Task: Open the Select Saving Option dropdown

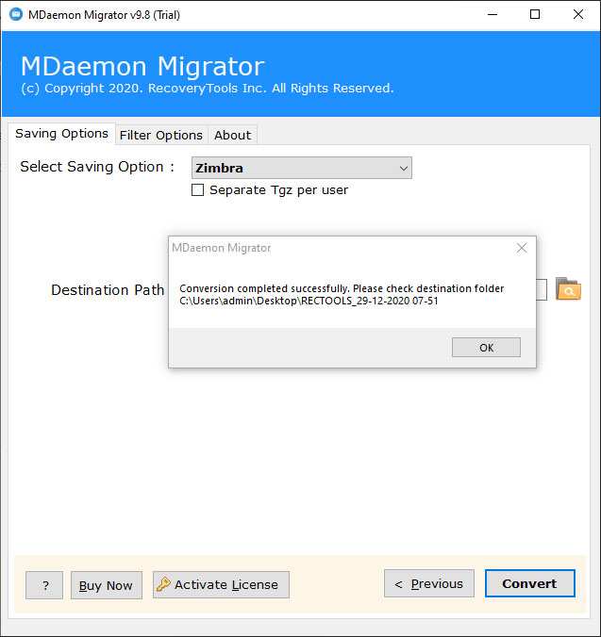Action: 302,168
